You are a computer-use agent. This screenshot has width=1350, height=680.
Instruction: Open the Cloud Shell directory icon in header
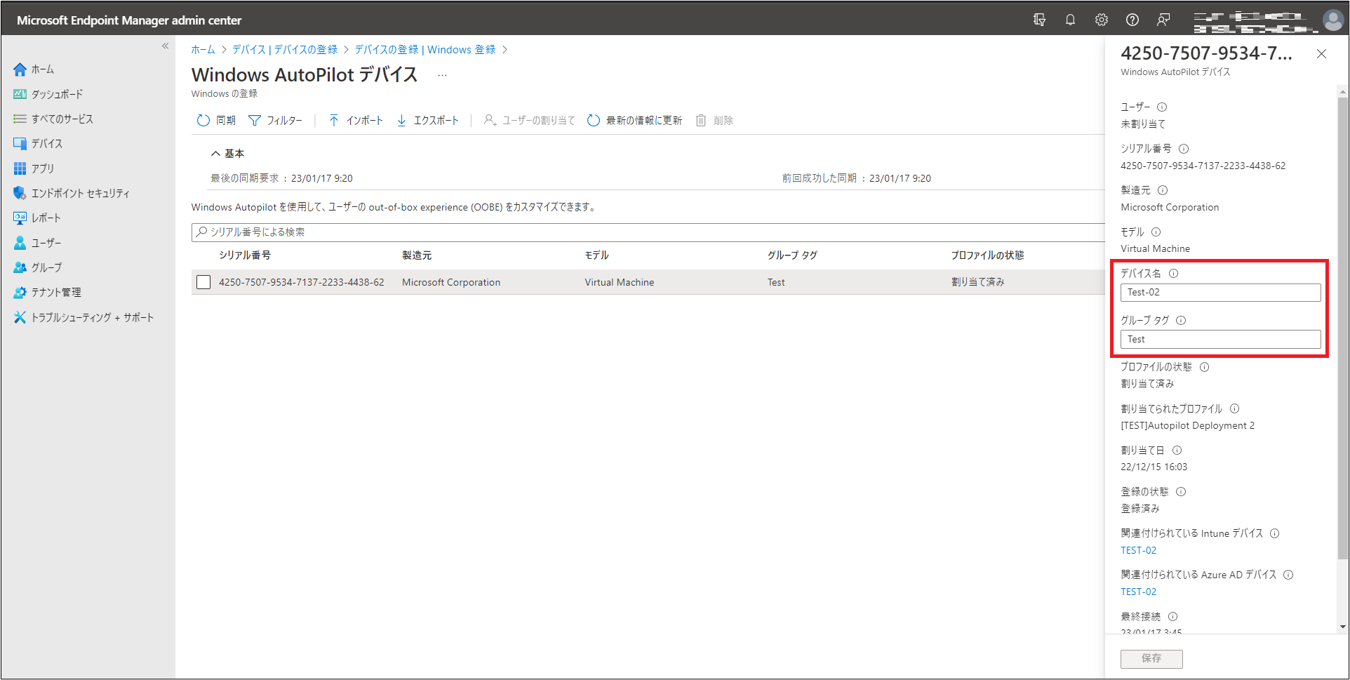click(1039, 20)
